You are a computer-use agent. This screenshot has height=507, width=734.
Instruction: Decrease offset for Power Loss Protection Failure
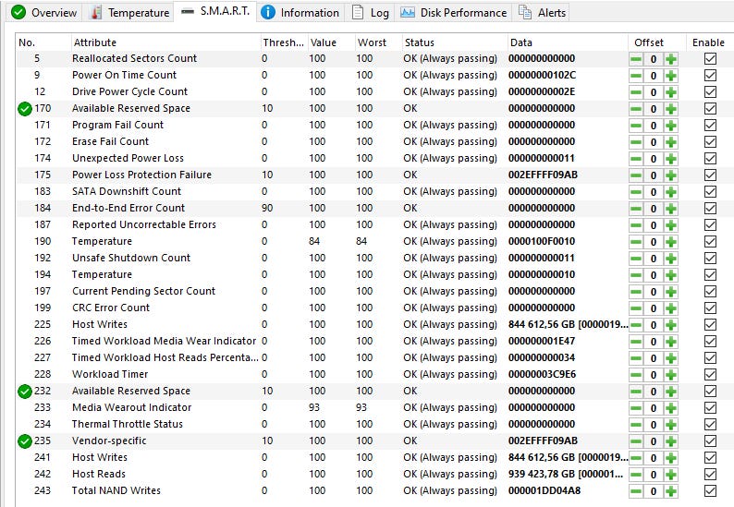[x=636, y=175]
